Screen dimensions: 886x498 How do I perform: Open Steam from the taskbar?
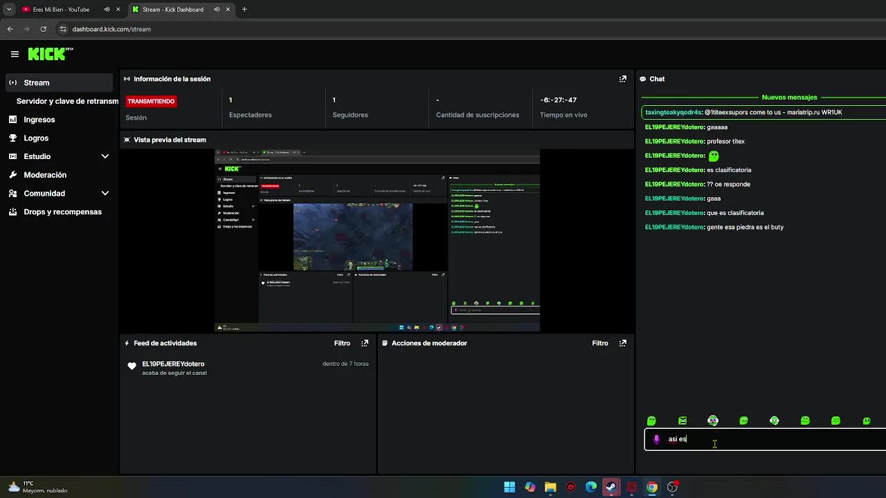pyautogui.click(x=611, y=487)
